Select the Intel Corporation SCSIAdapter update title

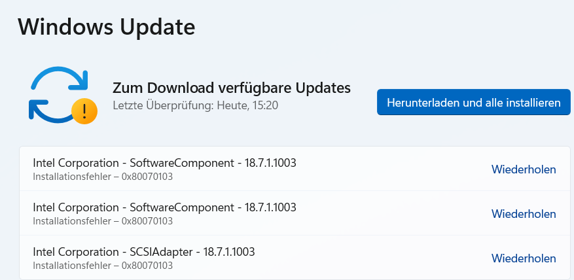pyautogui.click(x=144, y=252)
